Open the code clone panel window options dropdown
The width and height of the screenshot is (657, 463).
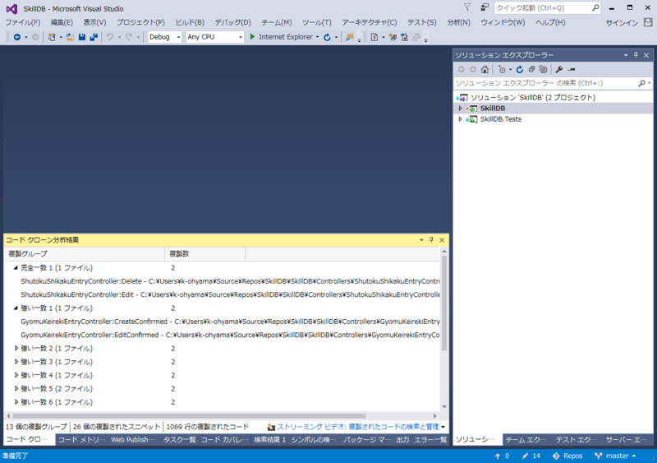pyautogui.click(x=421, y=239)
